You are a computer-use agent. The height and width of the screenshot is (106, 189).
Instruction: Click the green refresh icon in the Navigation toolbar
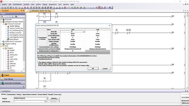click(x=13, y=17)
